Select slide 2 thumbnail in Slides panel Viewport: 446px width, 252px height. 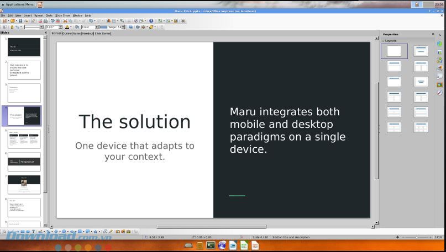tap(24, 70)
